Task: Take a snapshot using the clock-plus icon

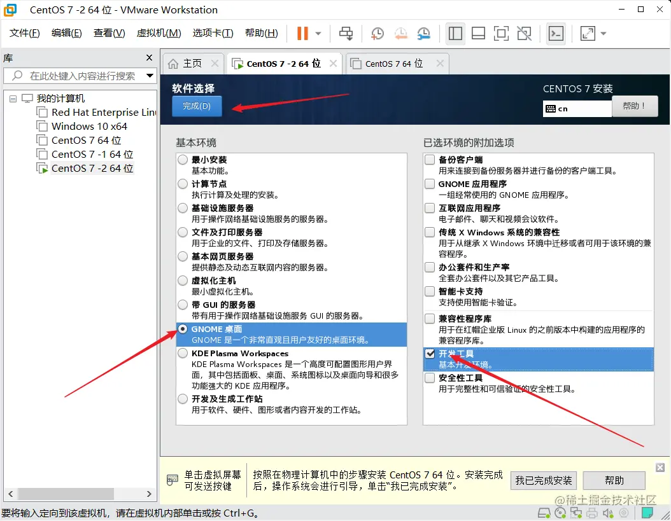Action: 377,33
